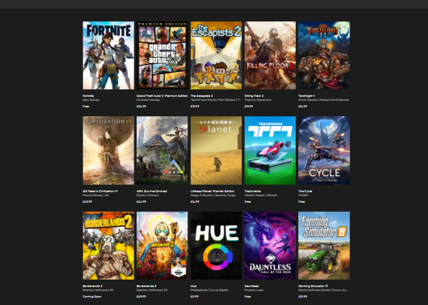Image resolution: width=428 pixels, height=305 pixels.
Task: Click 'Borderlands 2' title text below cover
Action: coord(92,286)
